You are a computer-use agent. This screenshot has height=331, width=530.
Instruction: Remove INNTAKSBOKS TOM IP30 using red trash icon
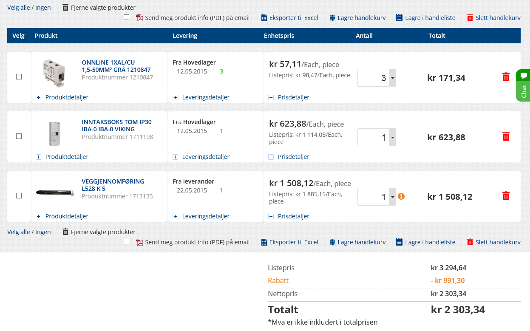point(506,136)
